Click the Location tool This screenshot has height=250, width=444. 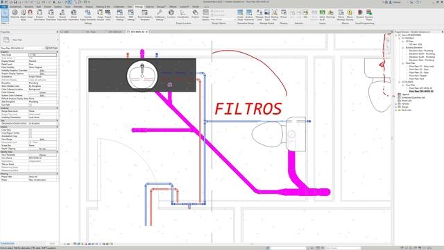tap(171, 14)
